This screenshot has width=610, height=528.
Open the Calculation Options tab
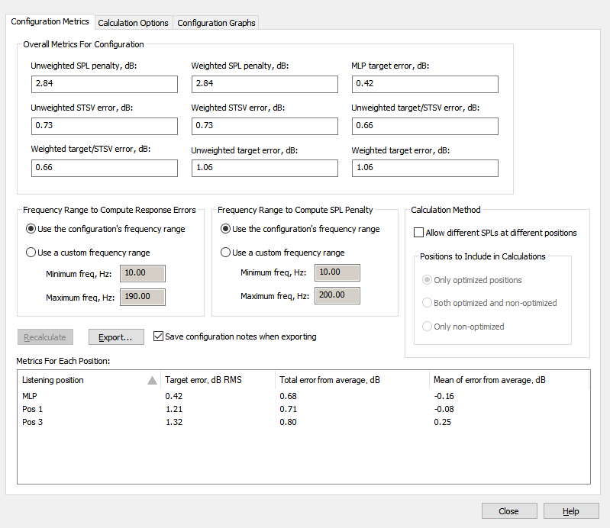pos(133,23)
